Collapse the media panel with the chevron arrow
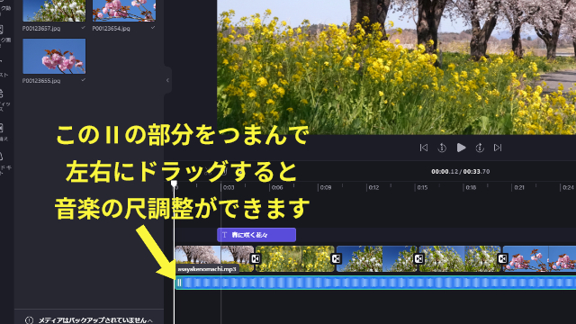This screenshot has width=576, height=324. pos(167,80)
